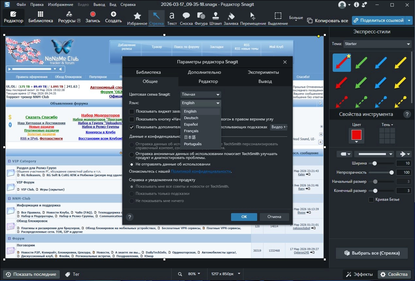
Task: Click the zoom magnifier icon
Action: tap(180, 274)
